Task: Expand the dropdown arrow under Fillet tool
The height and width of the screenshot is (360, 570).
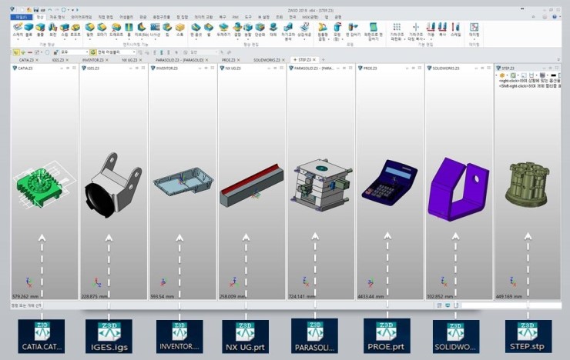Action: 90,39
